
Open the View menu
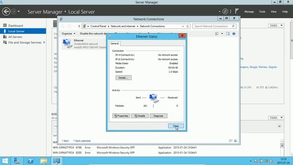coord(274,11)
